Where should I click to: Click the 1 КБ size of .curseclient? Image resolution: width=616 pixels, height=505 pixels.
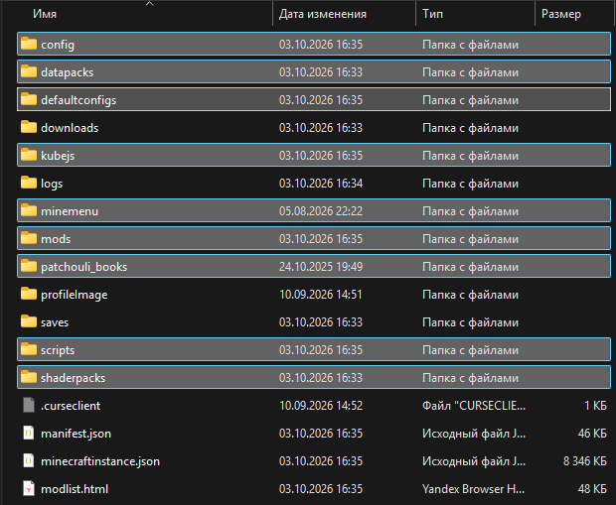(595, 406)
